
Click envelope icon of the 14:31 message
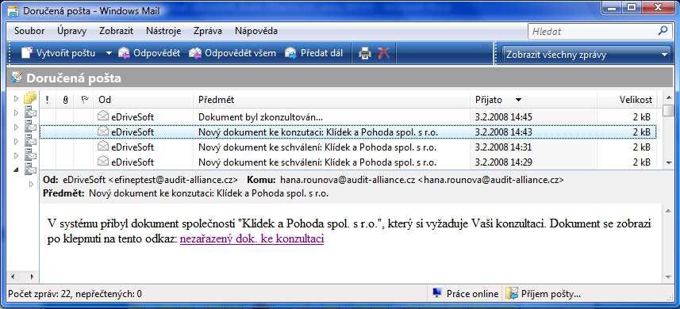click(x=103, y=147)
